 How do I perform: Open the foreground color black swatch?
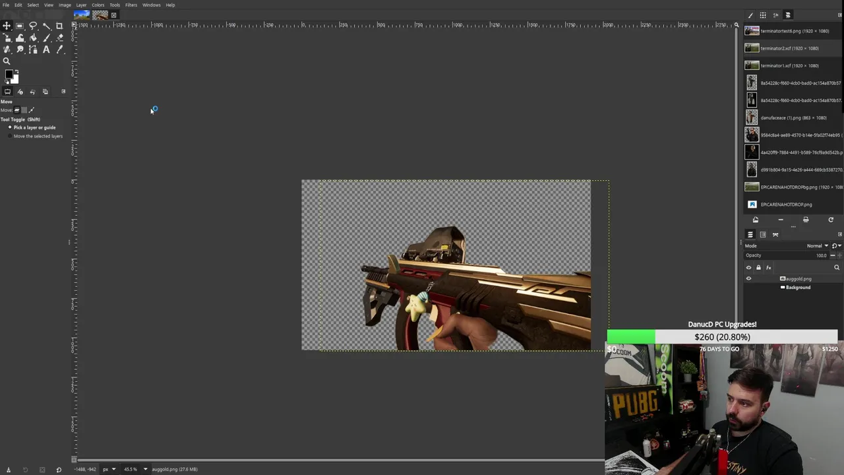[9, 74]
